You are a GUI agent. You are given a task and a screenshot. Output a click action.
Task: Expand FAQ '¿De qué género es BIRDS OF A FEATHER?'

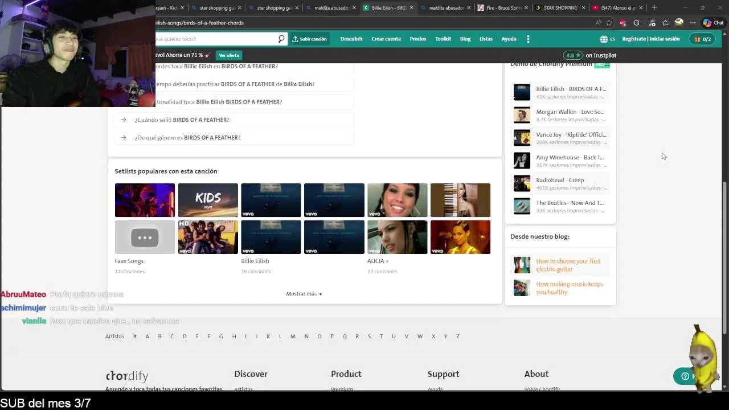234,137
